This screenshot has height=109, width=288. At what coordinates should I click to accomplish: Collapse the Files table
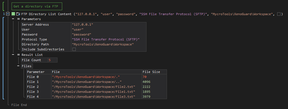[x=18, y=66]
